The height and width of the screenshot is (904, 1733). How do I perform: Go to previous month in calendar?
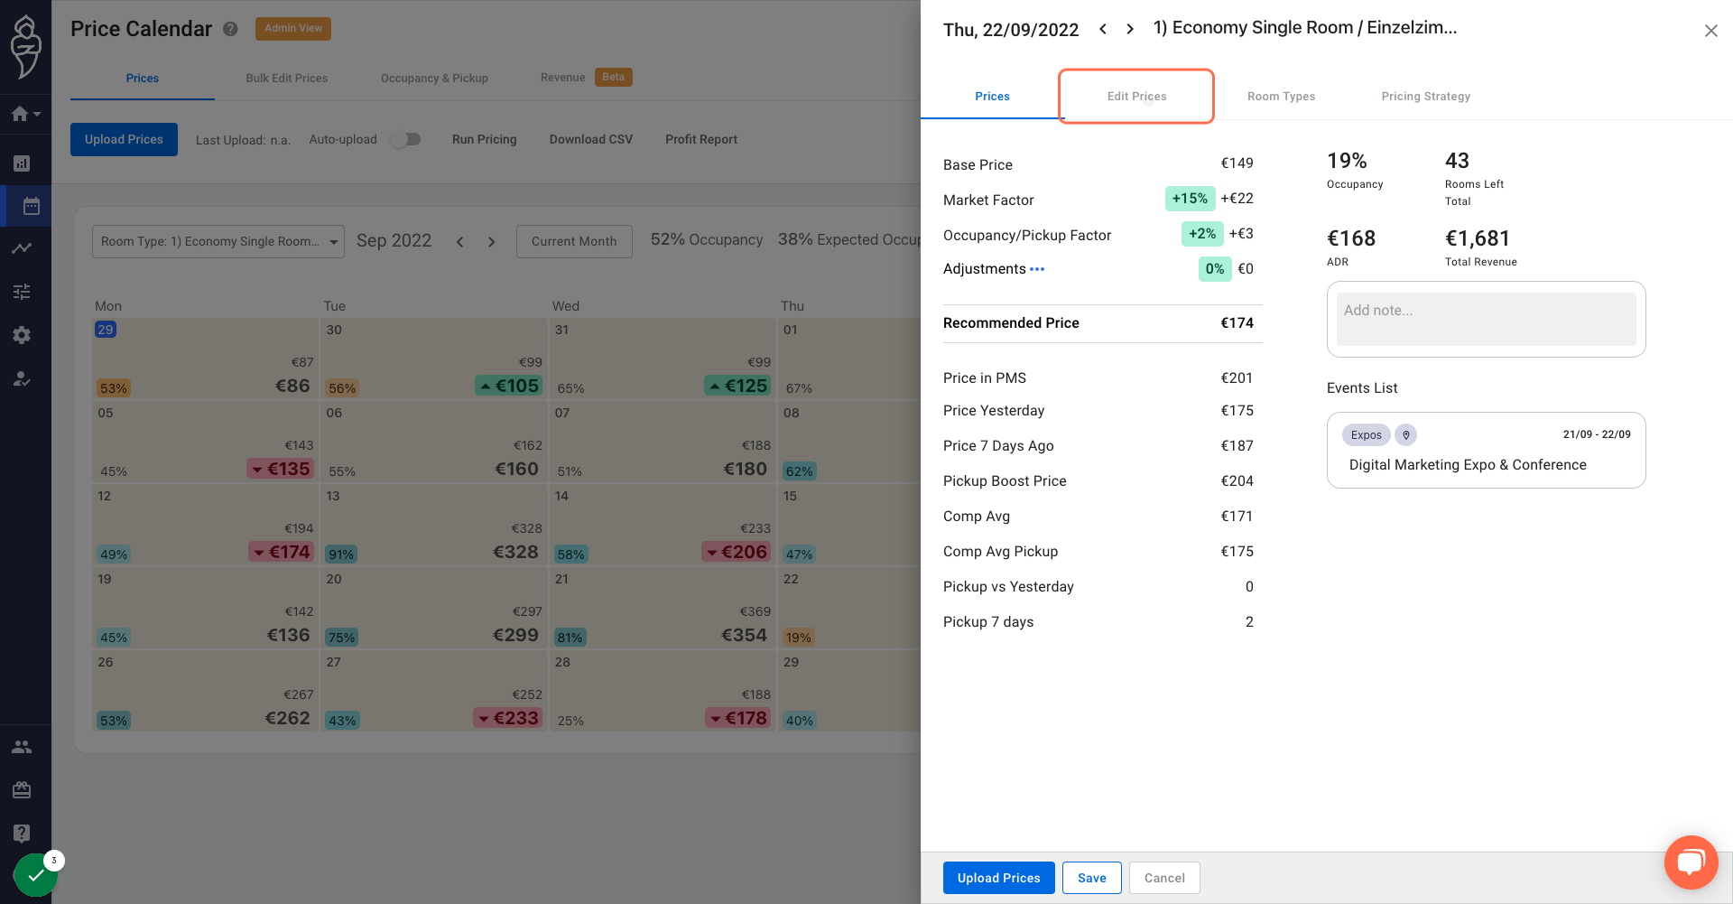[x=460, y=242]
